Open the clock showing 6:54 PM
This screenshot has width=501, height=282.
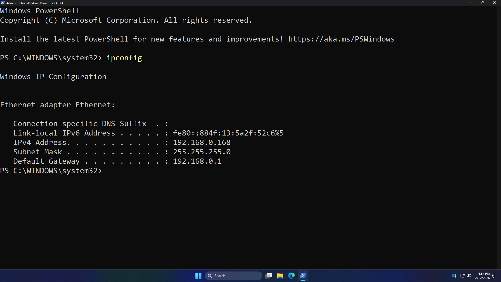coord(482,276)
